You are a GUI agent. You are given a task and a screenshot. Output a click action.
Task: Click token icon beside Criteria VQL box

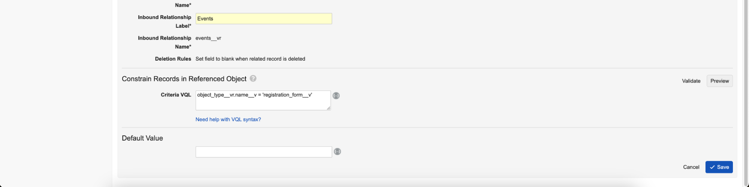[336, 96]
